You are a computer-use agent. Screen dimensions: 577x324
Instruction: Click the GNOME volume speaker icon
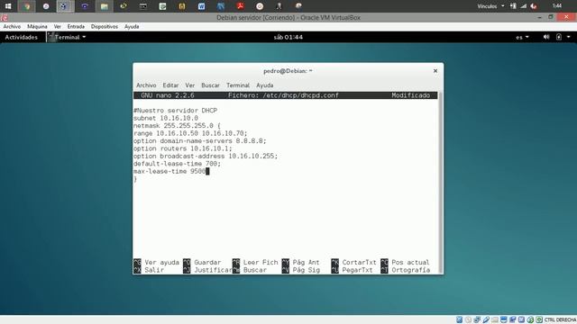pos(546,37)
